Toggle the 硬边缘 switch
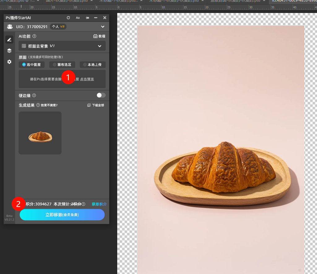The image size is (317, 274). pos(101,95)
